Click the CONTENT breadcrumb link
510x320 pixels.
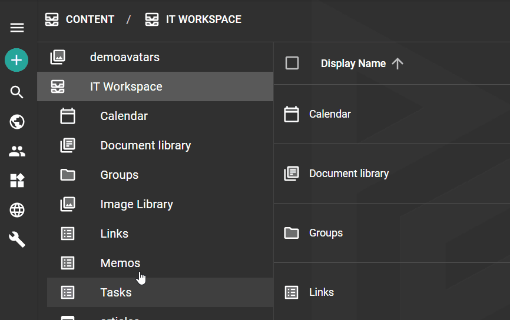(90, 19)
